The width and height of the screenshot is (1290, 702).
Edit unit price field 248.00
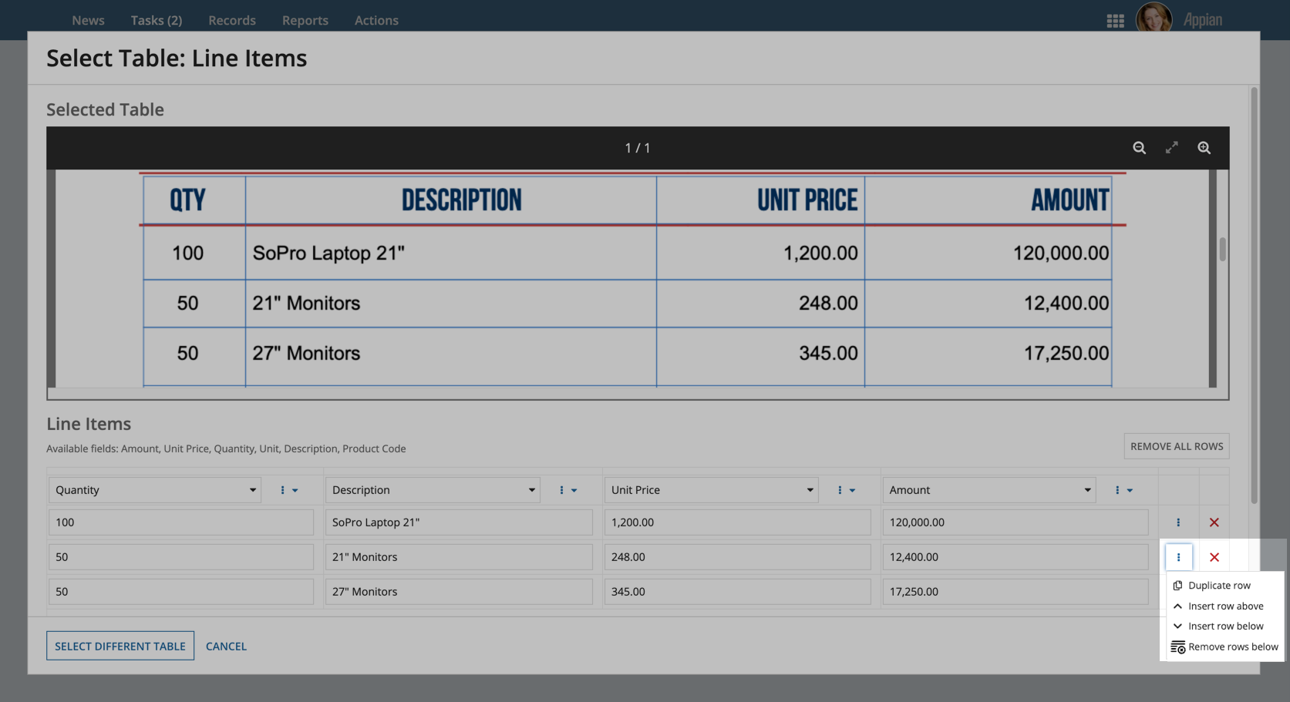(x=738, y=557)
